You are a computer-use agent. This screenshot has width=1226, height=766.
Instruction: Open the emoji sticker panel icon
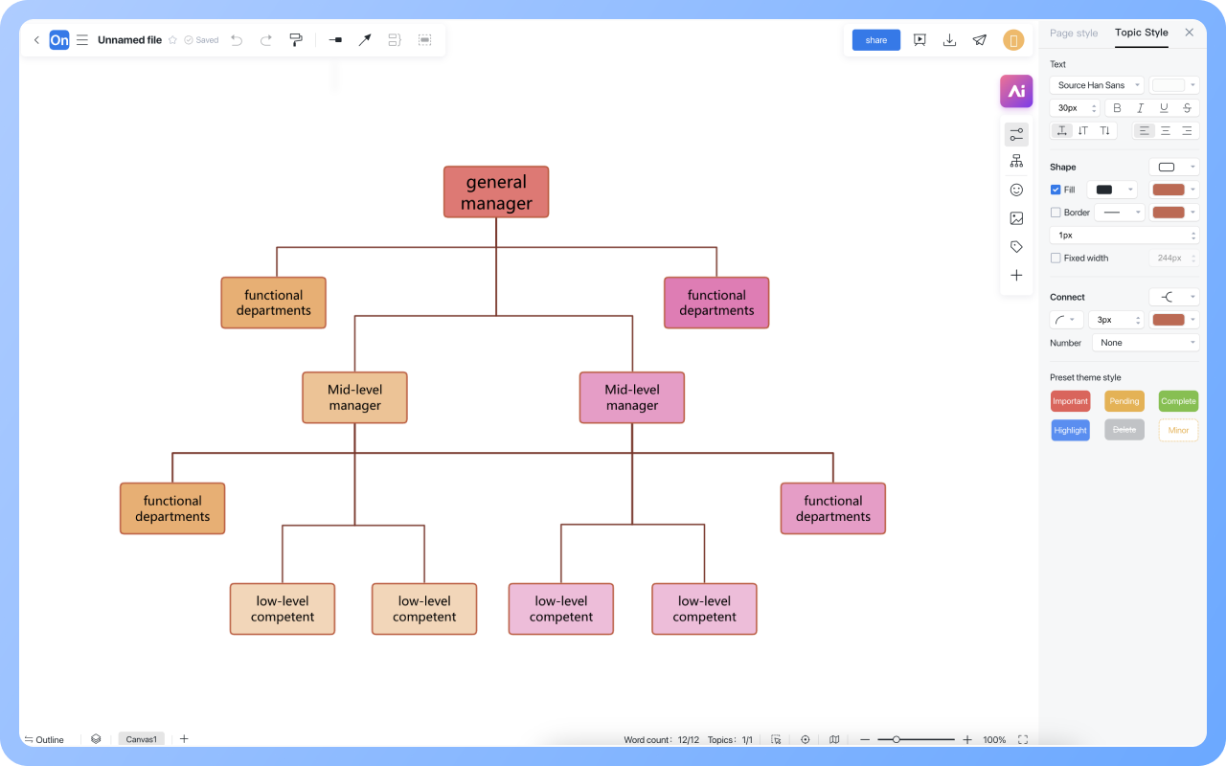pyautogui.click(x=1016, y=190)
